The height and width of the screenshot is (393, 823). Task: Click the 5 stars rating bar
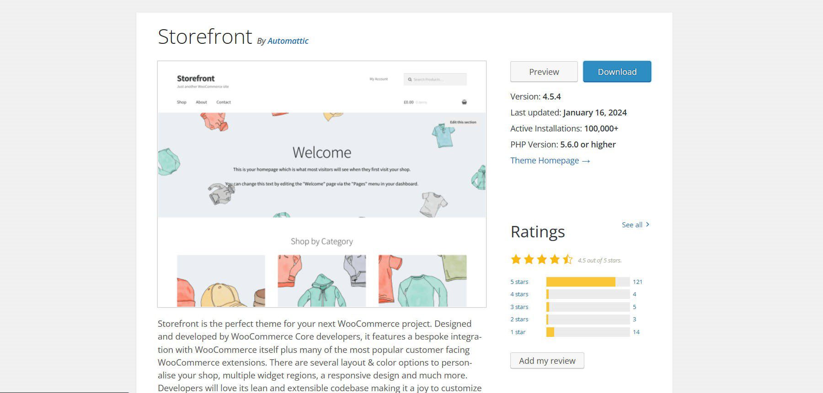pyautogui.click(x=588, y=282)
